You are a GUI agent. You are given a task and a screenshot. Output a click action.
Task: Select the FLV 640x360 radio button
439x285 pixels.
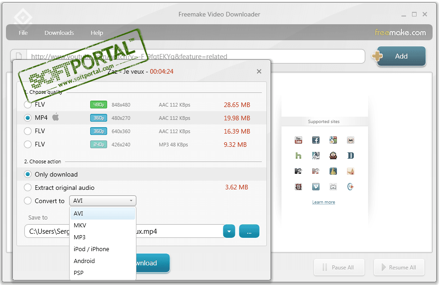[28, 131]
